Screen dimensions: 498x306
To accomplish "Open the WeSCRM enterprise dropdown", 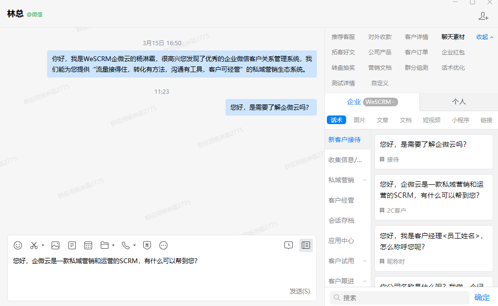I will tap(380, 102).
